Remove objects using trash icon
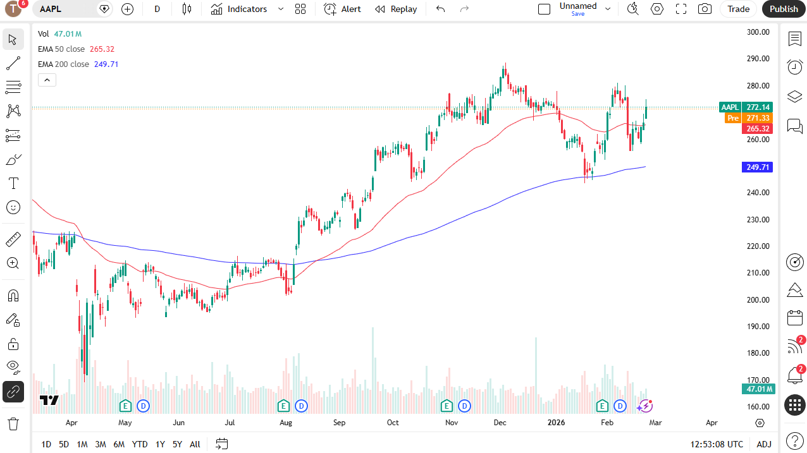Screen dimensions: 807x453 13,423
